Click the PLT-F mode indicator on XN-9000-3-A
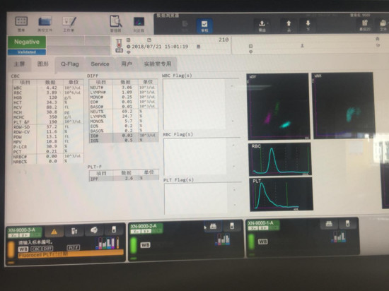This screenshot has width=389, height=291. pos(74,248)
